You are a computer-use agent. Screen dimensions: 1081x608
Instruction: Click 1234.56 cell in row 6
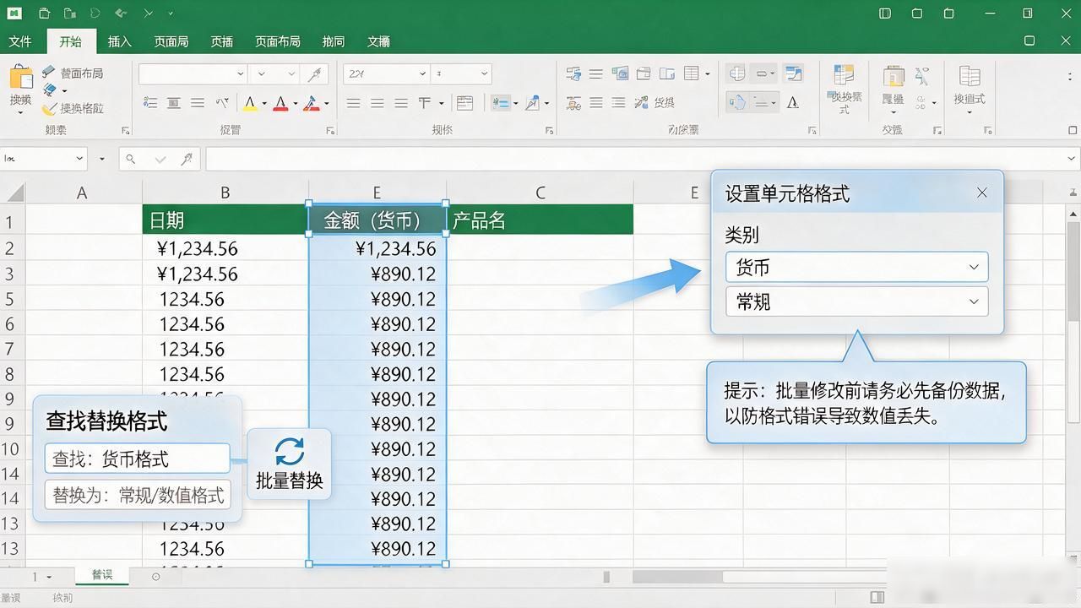[x=225, y=324]
